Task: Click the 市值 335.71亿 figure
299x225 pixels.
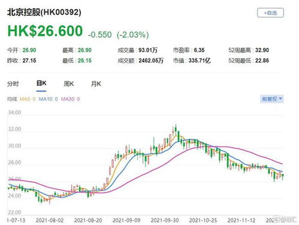Action: [200, 60]
